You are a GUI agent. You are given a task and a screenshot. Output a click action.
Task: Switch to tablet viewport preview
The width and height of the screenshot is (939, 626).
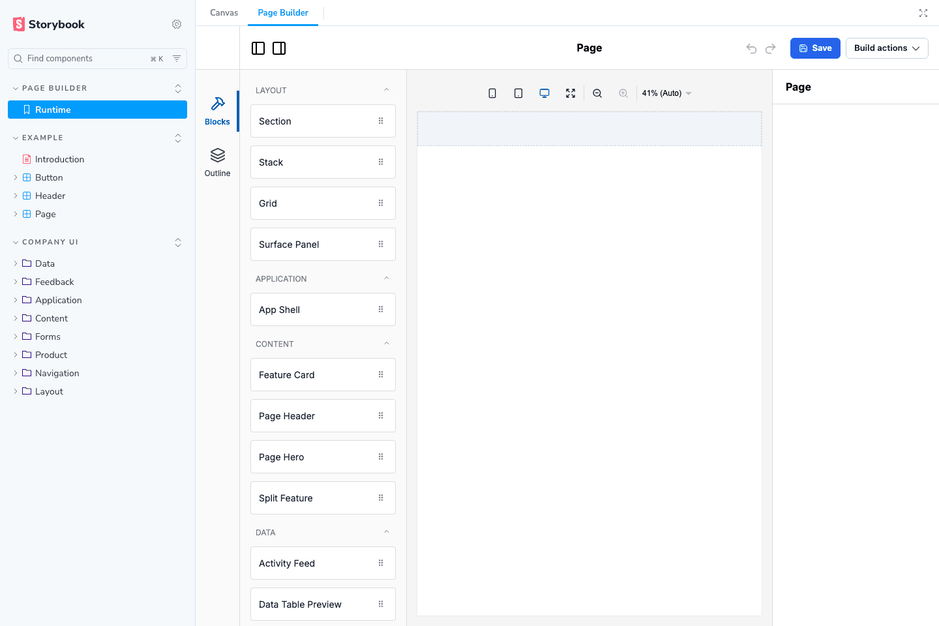(x=518, y=93)
